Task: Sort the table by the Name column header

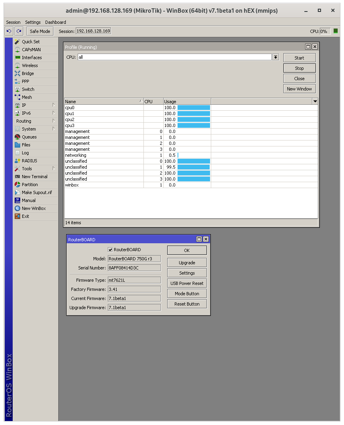Action: 104,102
